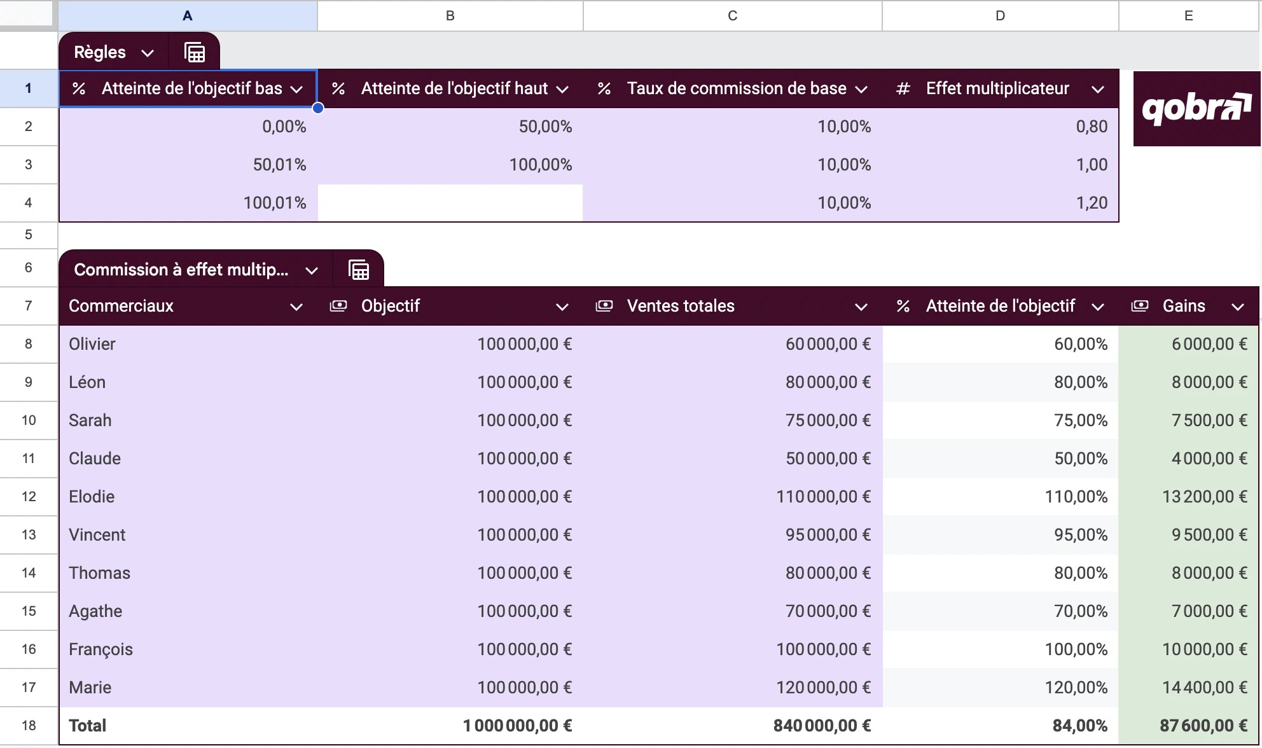Select the Marie name cell
Viewport: 1262px width, 748px height.
pyautogui.click(x=188, y=688)
